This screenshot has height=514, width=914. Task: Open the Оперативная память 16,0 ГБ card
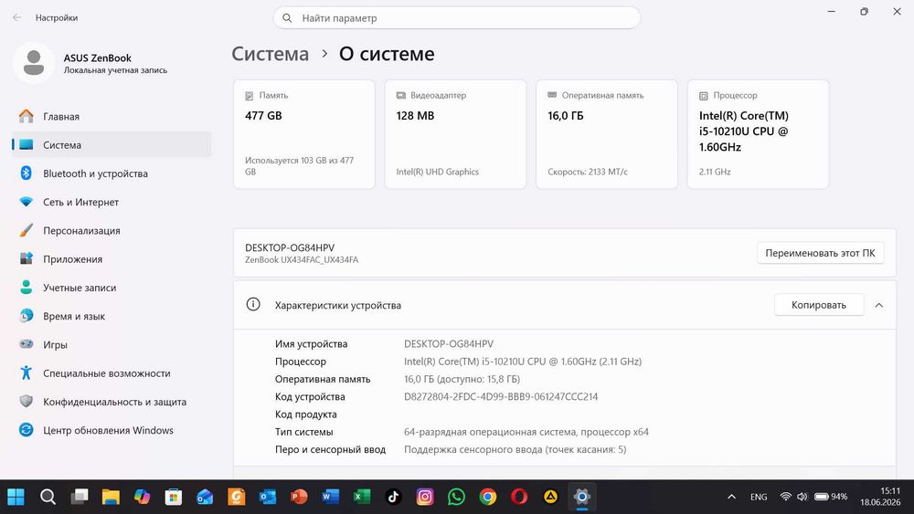tap(607, 134)
